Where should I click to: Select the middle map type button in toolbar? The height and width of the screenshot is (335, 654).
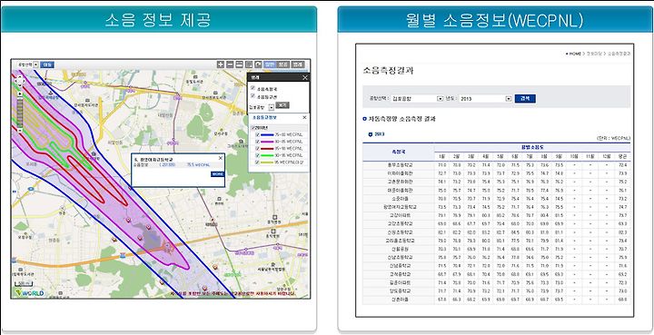(x=283, y=64)
